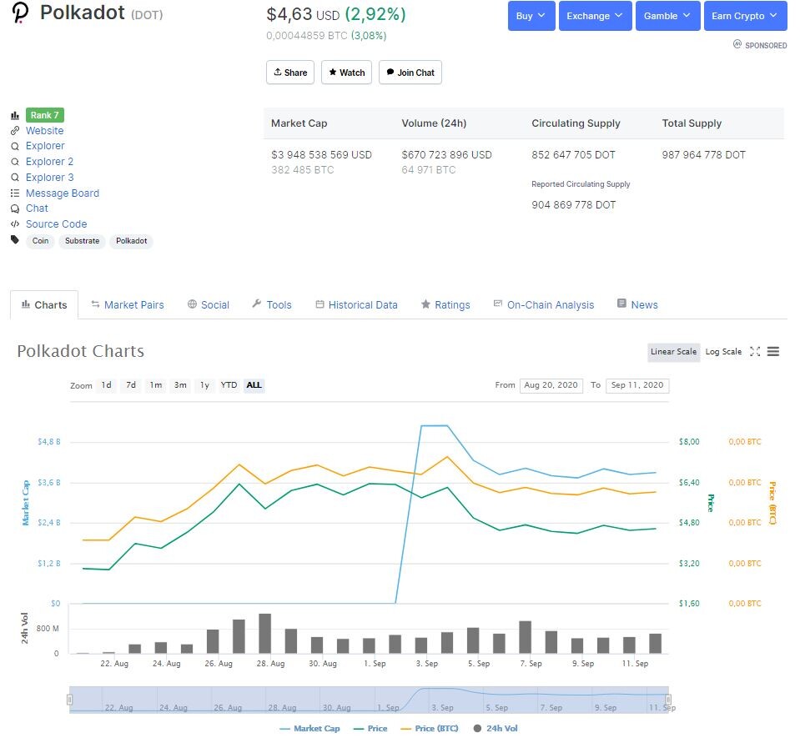Toggle Price series in legend
This screenshot has height=738, width=800.
[x=370, y=728]
